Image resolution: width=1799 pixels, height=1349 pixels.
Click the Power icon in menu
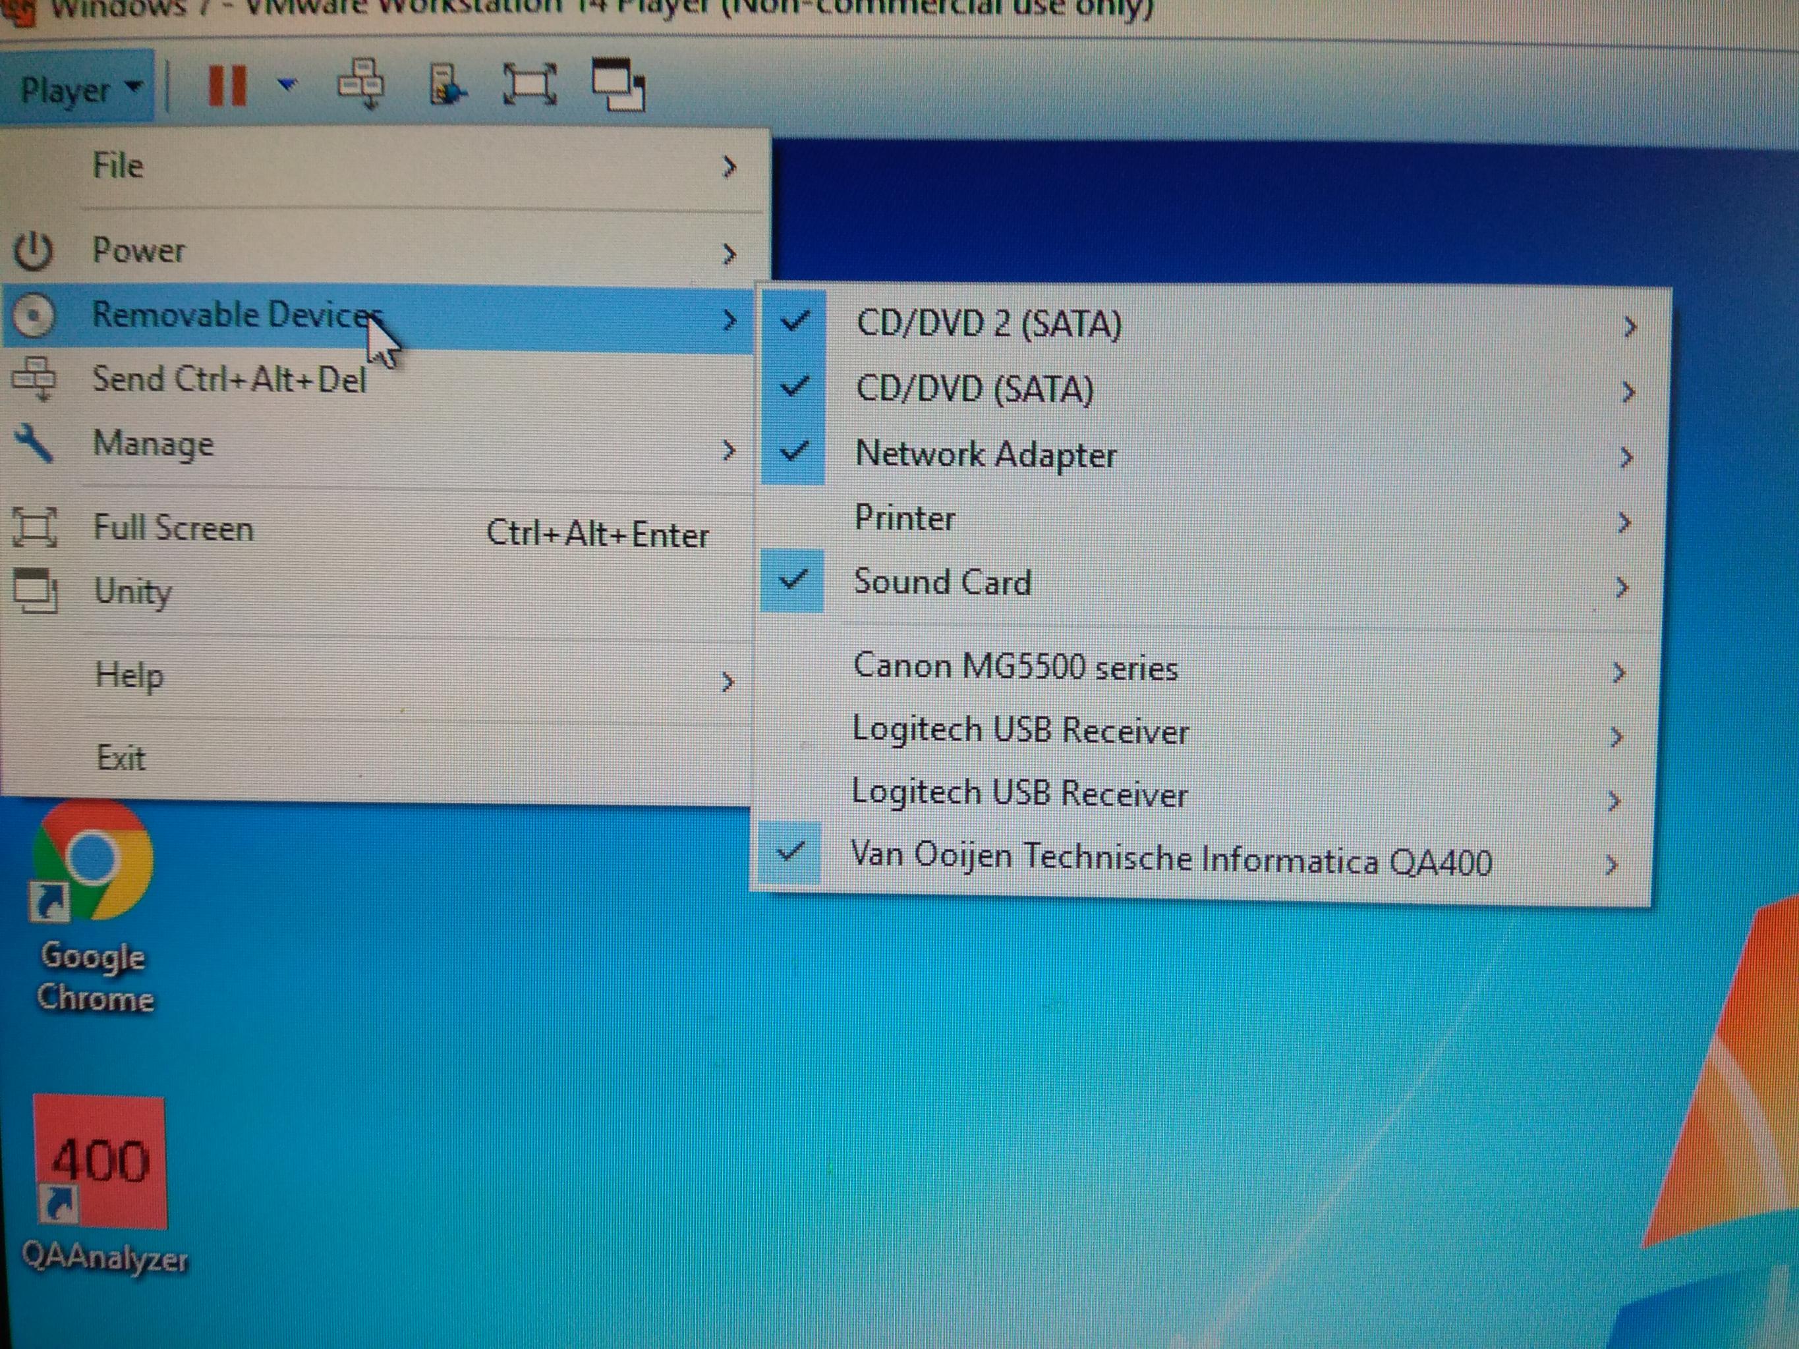click(34, 251)
